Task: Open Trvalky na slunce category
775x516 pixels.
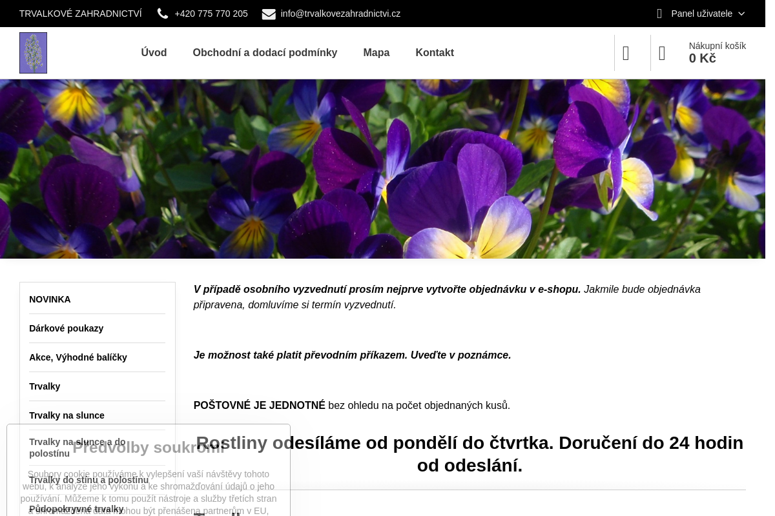Action: (97, 415)
